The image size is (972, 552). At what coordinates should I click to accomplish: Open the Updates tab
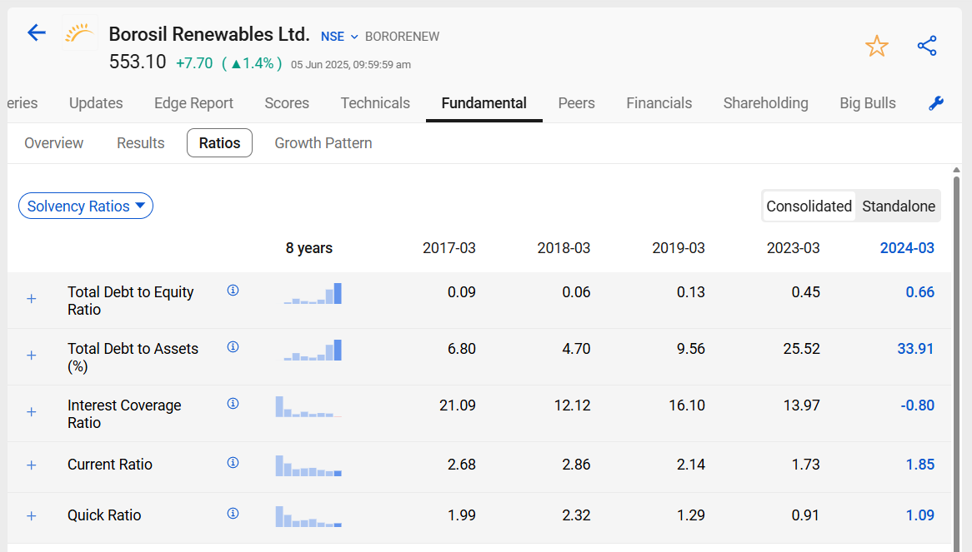click(x=96, y=103)
